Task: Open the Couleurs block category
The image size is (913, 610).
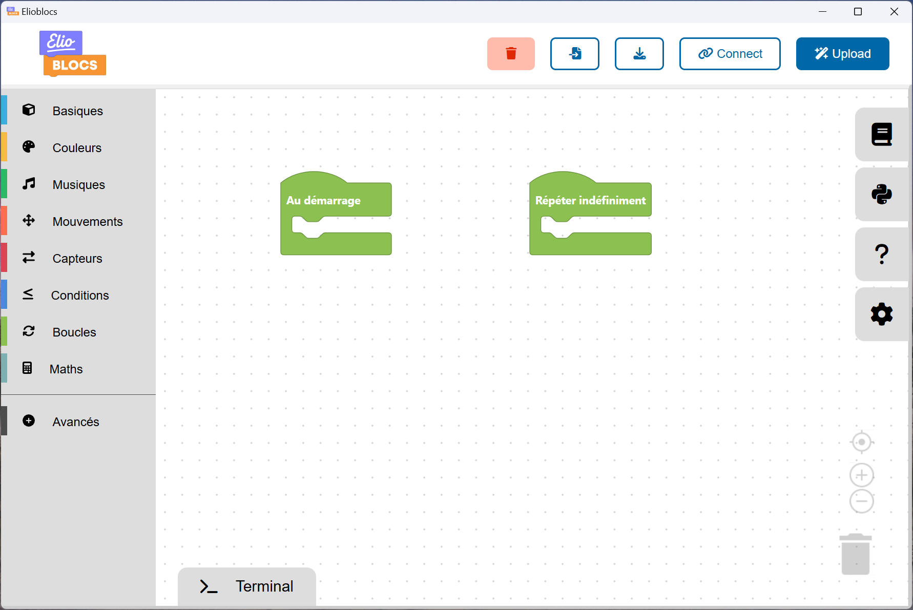Action: coord(77,148)
